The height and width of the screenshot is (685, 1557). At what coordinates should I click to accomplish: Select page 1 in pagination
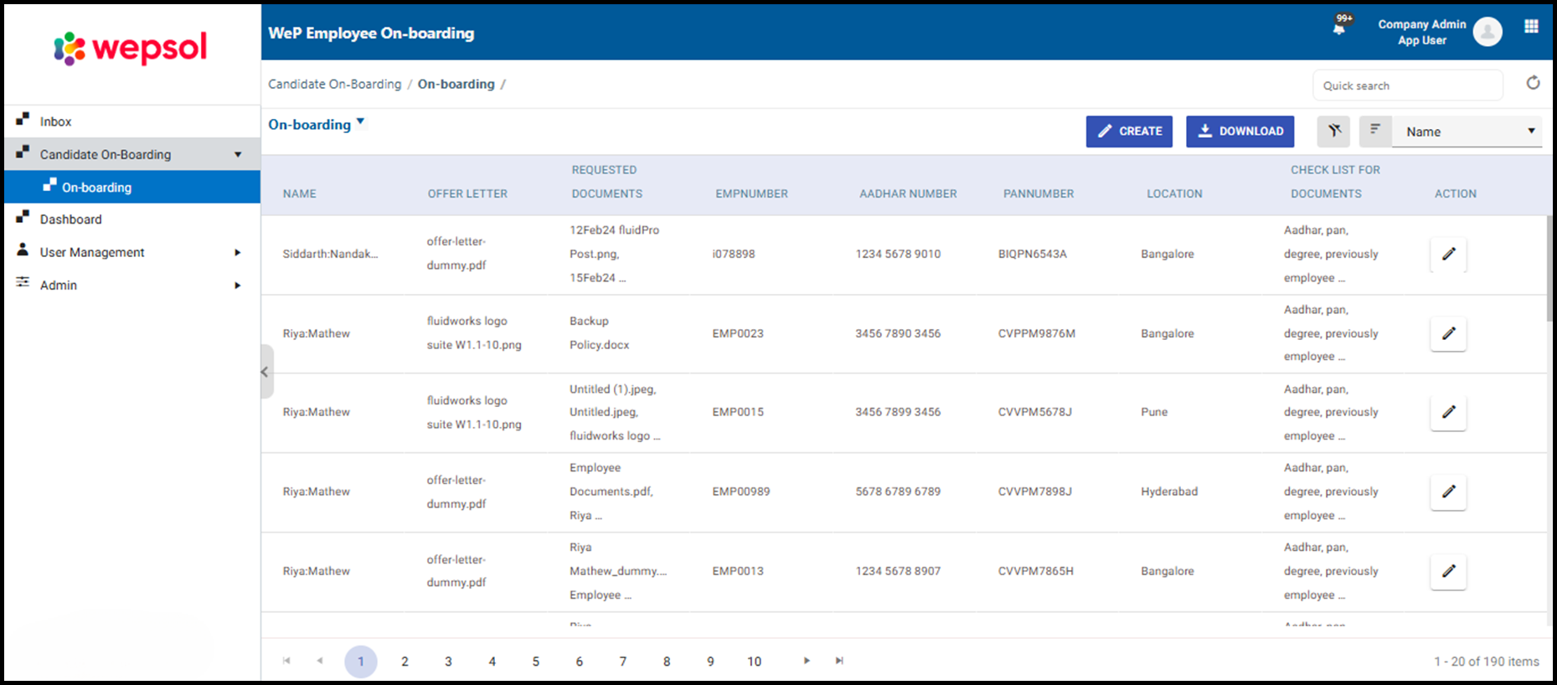pyautogui.click(x=361, y=662)
